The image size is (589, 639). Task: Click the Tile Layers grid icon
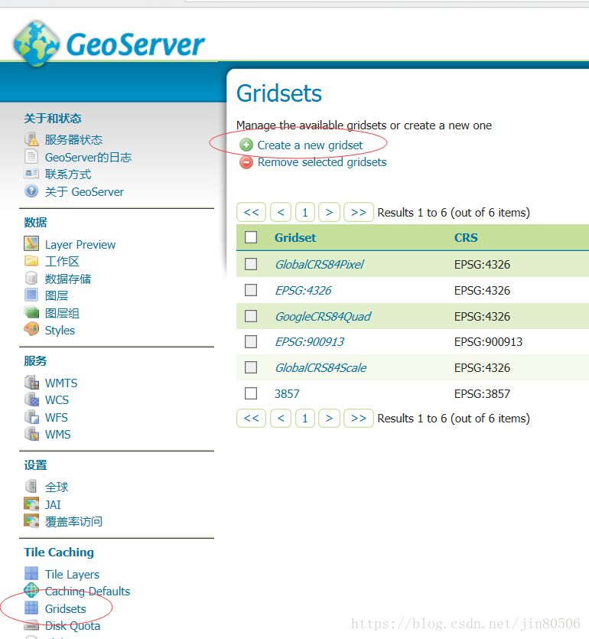pos(31,573)
